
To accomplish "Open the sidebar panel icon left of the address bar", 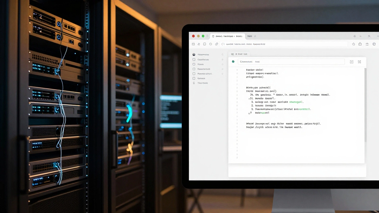I will (193, 44).
